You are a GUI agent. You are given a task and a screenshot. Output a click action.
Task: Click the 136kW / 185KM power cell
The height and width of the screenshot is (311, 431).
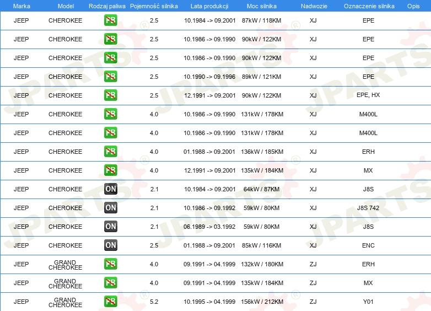(262, 152)
